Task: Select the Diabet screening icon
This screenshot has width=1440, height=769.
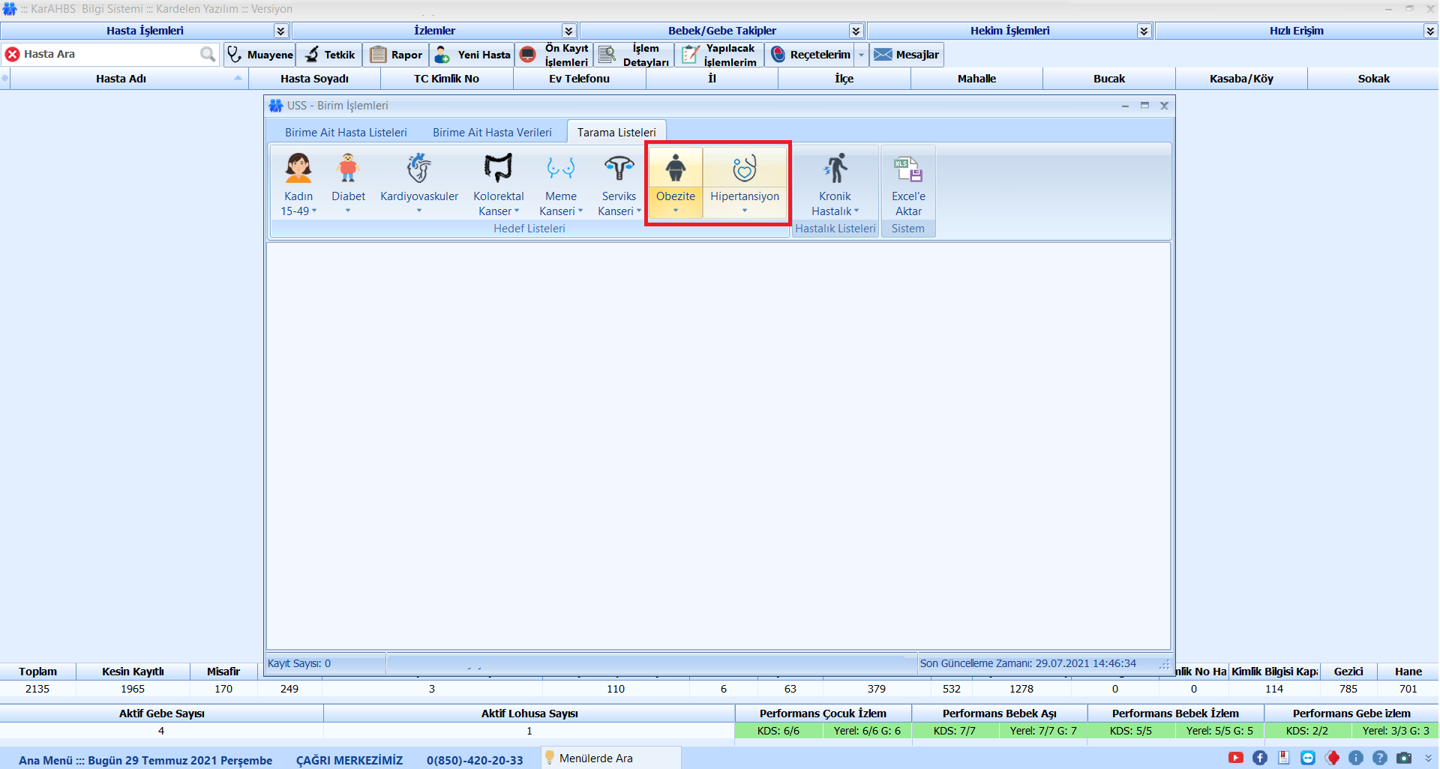Action: 348,182
